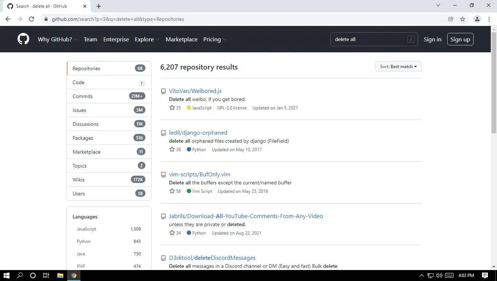Open Windows taskbar search icon
497x281 pixels.
20,276
